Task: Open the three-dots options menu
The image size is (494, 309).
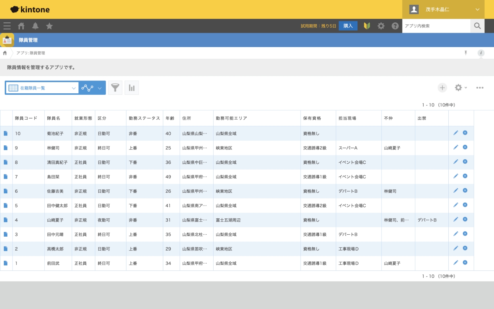Action: pyautogui.click(x=480, y=88)
